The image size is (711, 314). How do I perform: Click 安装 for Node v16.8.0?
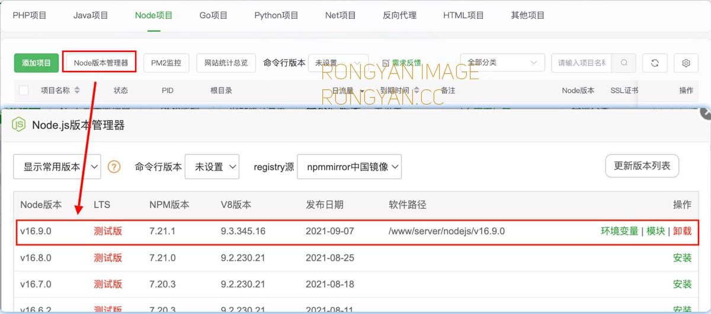pyautogui.click(x=683, y=258)
